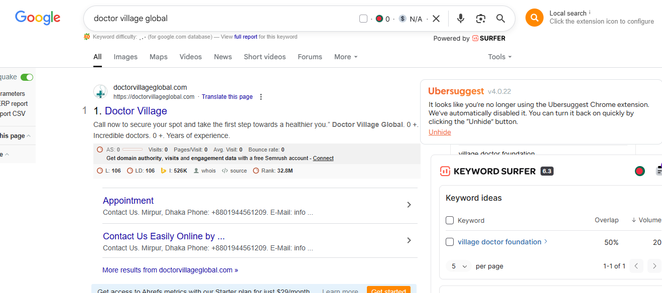Expand the More search categories dropdown

tap(346, 57)
